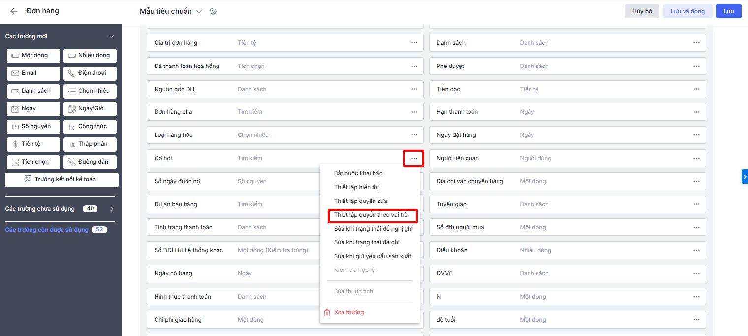This screenshot has width=748, height=336.
Task: Open options menu for Nguồn gốc ĐH
Action: (x=414, y=89)
